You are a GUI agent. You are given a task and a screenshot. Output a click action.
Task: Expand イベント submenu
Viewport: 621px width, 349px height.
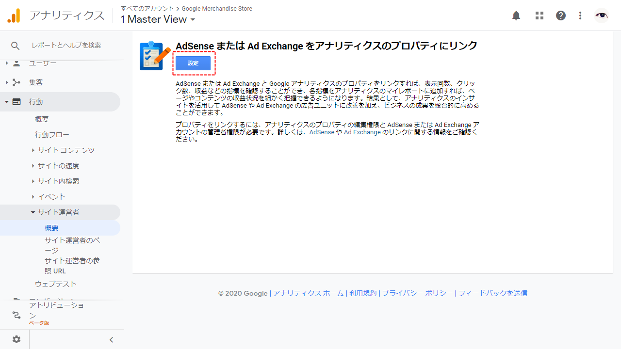tap(33, 197)
